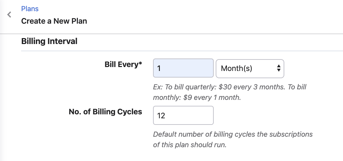Click the Month(s) dropdown up-down arrows

pos(279,68)
